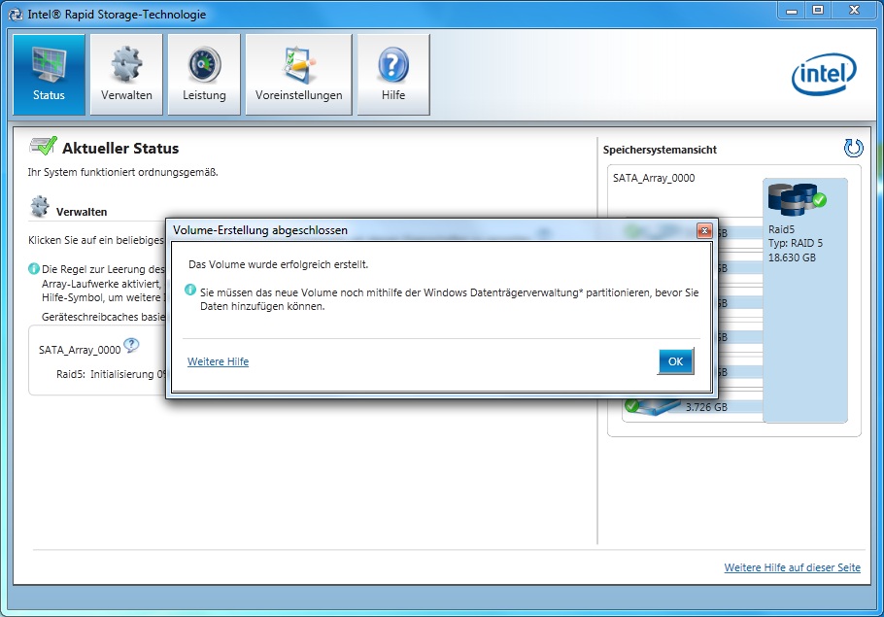The width and height of the screenshot is (884, 617).
Task: Click the Raid5 volume name label
Action: point(781,229)
